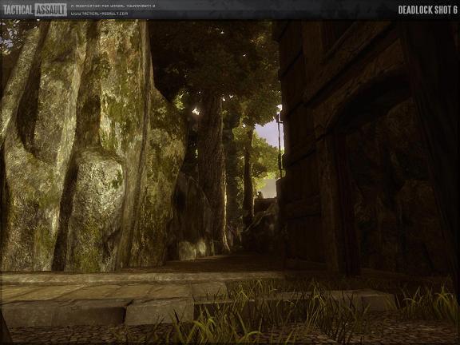Click the bright glint in tree canopy
This screenshot has width=460, height=345.
[x=196, y=111]
